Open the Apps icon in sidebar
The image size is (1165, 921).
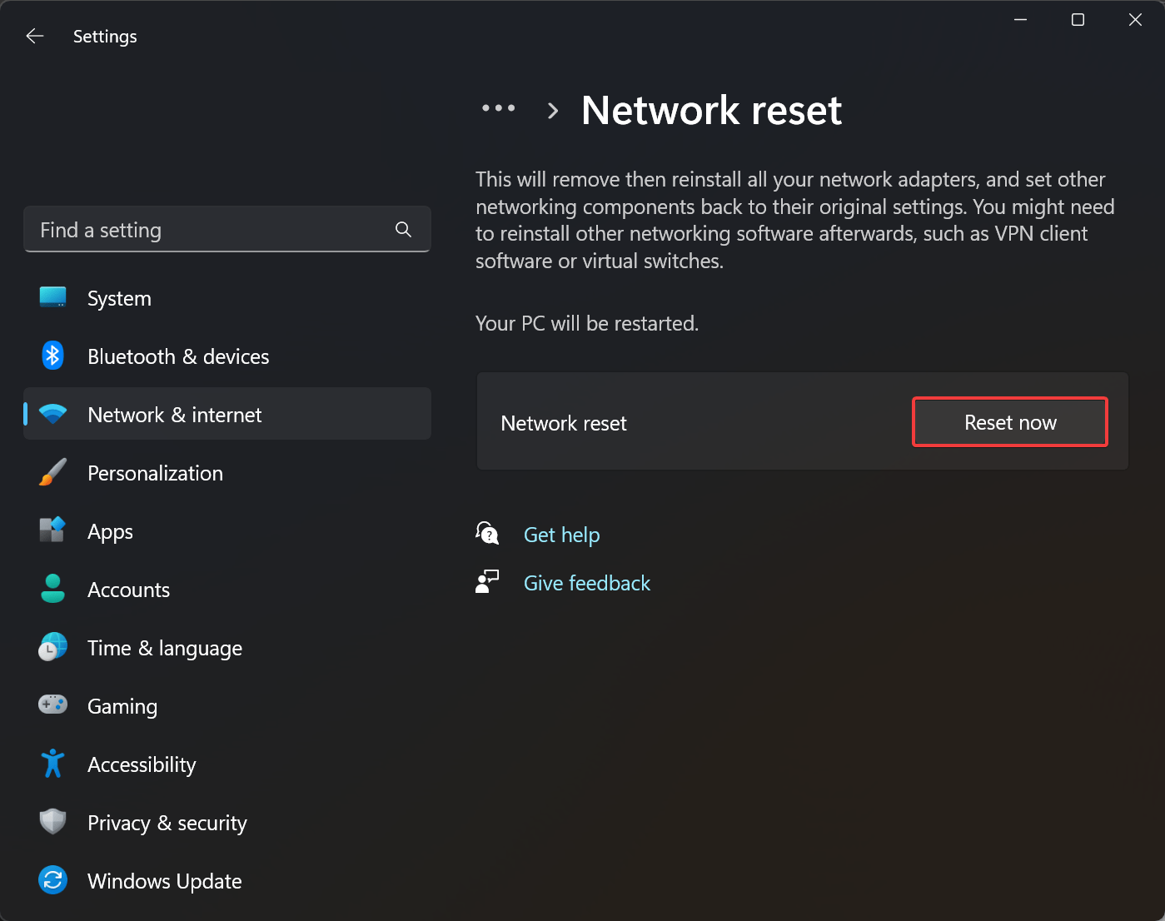coord(52,530)
